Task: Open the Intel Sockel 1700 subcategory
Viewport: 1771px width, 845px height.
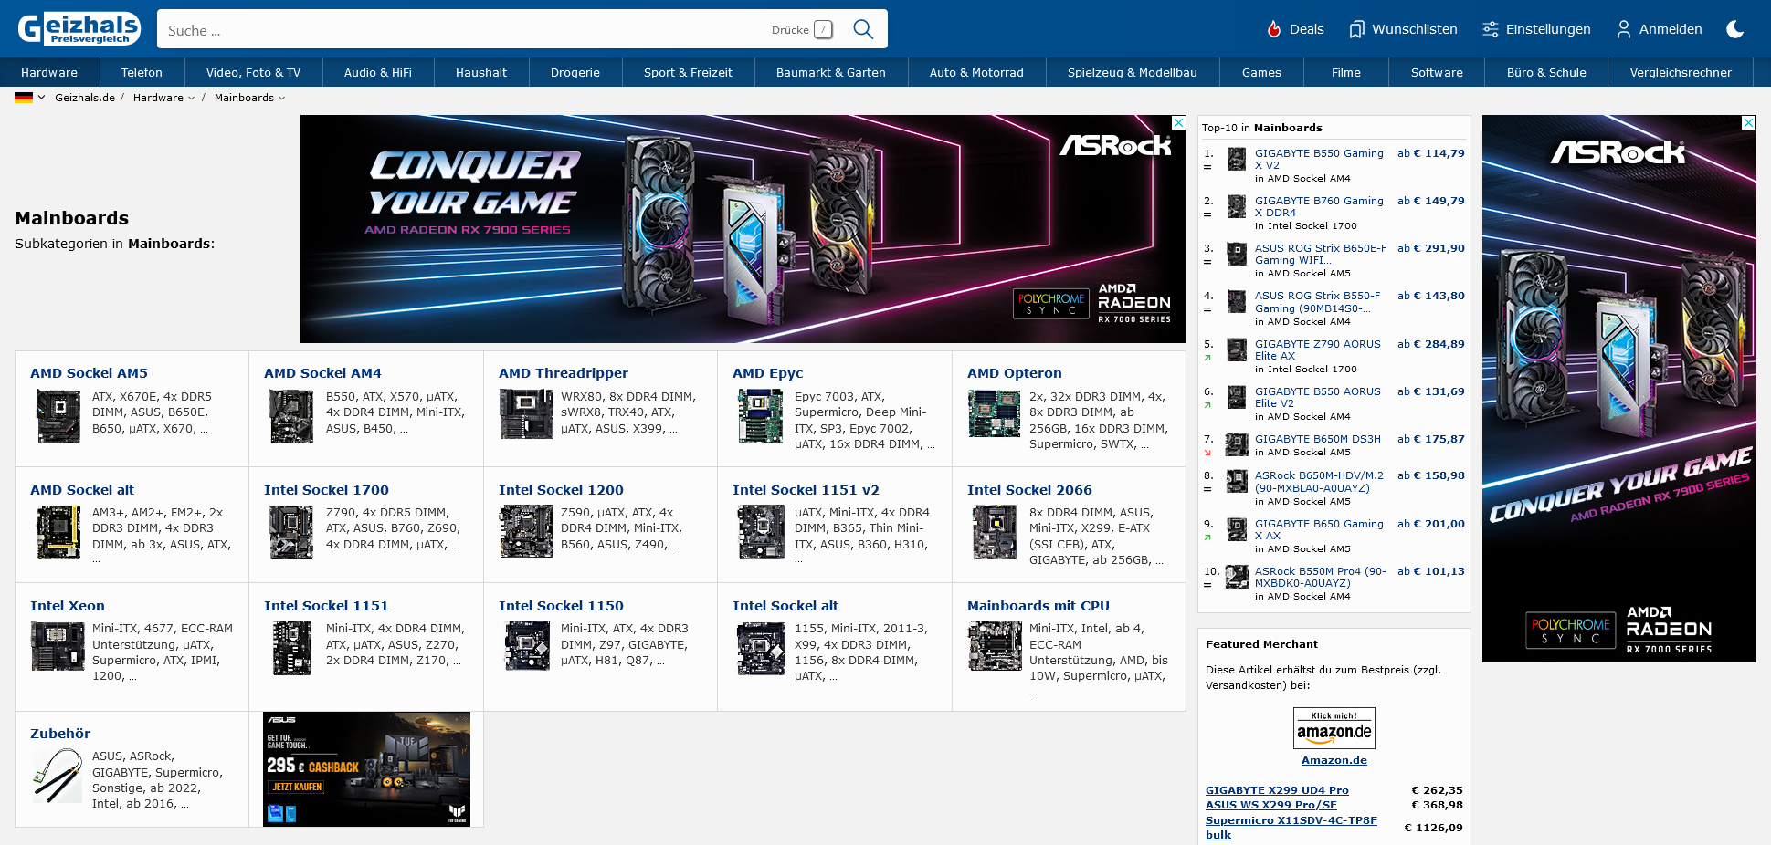Action: [326, 490]
